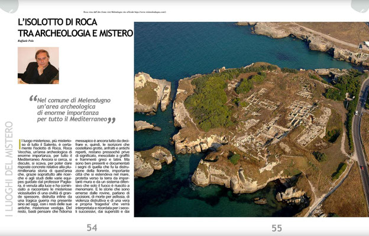The height and width of the screenshot is (236, 369).
Task: Click the author portrait photo
Action: coord(38,65)
